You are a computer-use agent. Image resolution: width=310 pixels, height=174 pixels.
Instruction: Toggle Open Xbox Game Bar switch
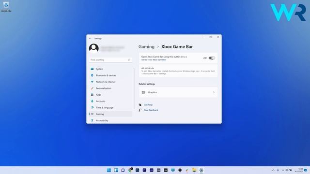click(212, 58)
